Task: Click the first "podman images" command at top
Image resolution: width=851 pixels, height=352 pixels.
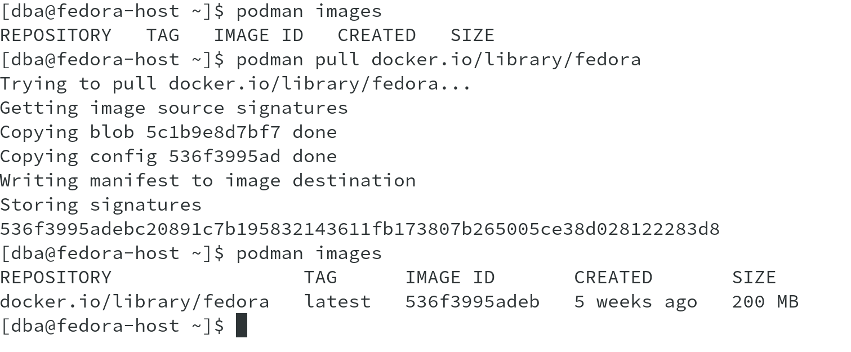Action: click(x=309, y=11)
